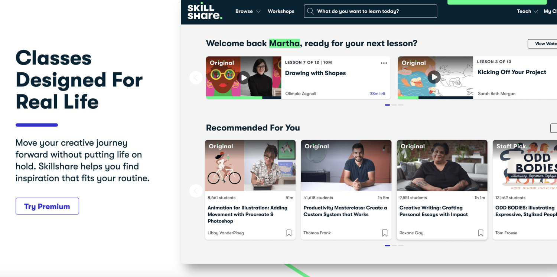Open the Workshops menu item
Image resolution: width=557 pixels, height=277 pixels.
pyautogui.click(x=281, y=11)
